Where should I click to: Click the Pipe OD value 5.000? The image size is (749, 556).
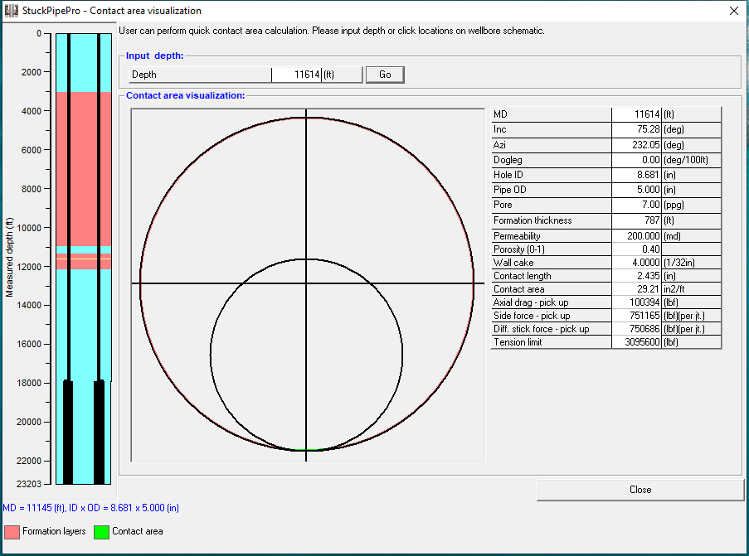[636, 190]
